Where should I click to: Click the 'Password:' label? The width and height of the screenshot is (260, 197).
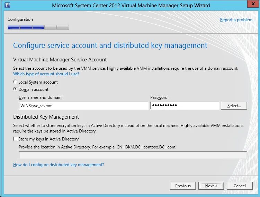click(159, 97)
